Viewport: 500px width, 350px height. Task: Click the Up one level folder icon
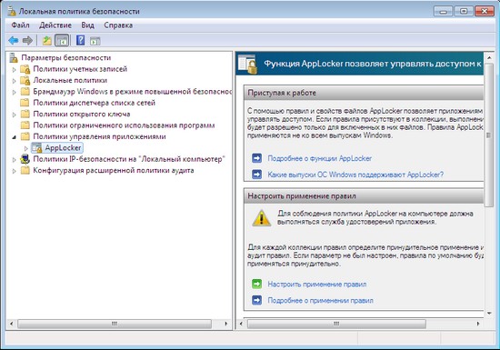tap(47, 41)
